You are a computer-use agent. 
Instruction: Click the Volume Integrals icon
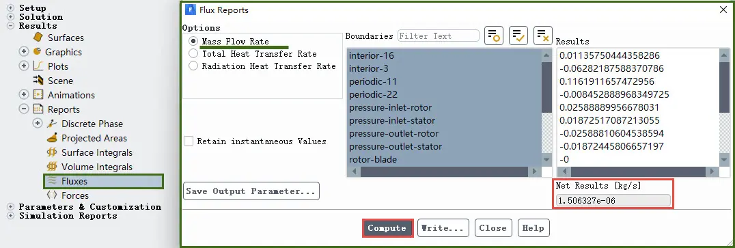pos(52,167)
